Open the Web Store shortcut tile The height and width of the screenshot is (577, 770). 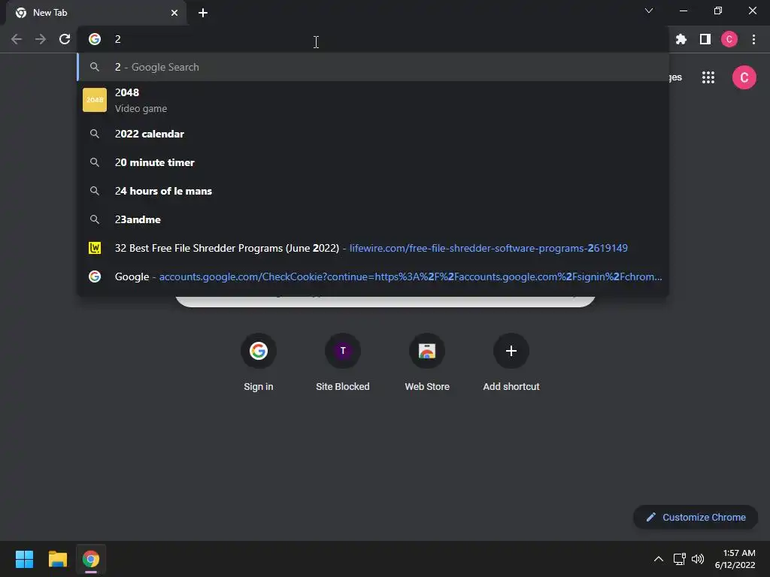coord(427,362)
